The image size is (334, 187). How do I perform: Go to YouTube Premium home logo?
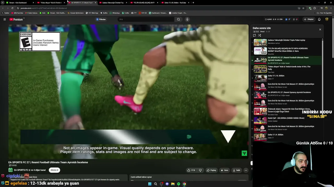click(x=16, y=19)
